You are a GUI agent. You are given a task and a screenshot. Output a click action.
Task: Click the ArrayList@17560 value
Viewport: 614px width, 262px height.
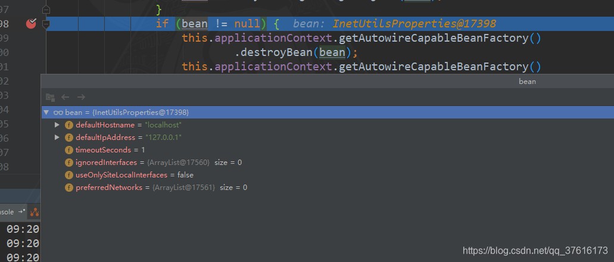coord(178,163)
